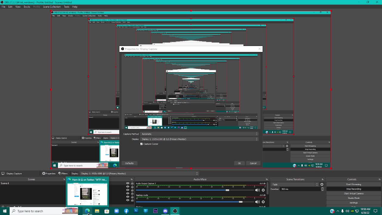The width and height of the screenshot is (382, 215).
Task: Open Fade transition properties gear
Action: [322, 184]
